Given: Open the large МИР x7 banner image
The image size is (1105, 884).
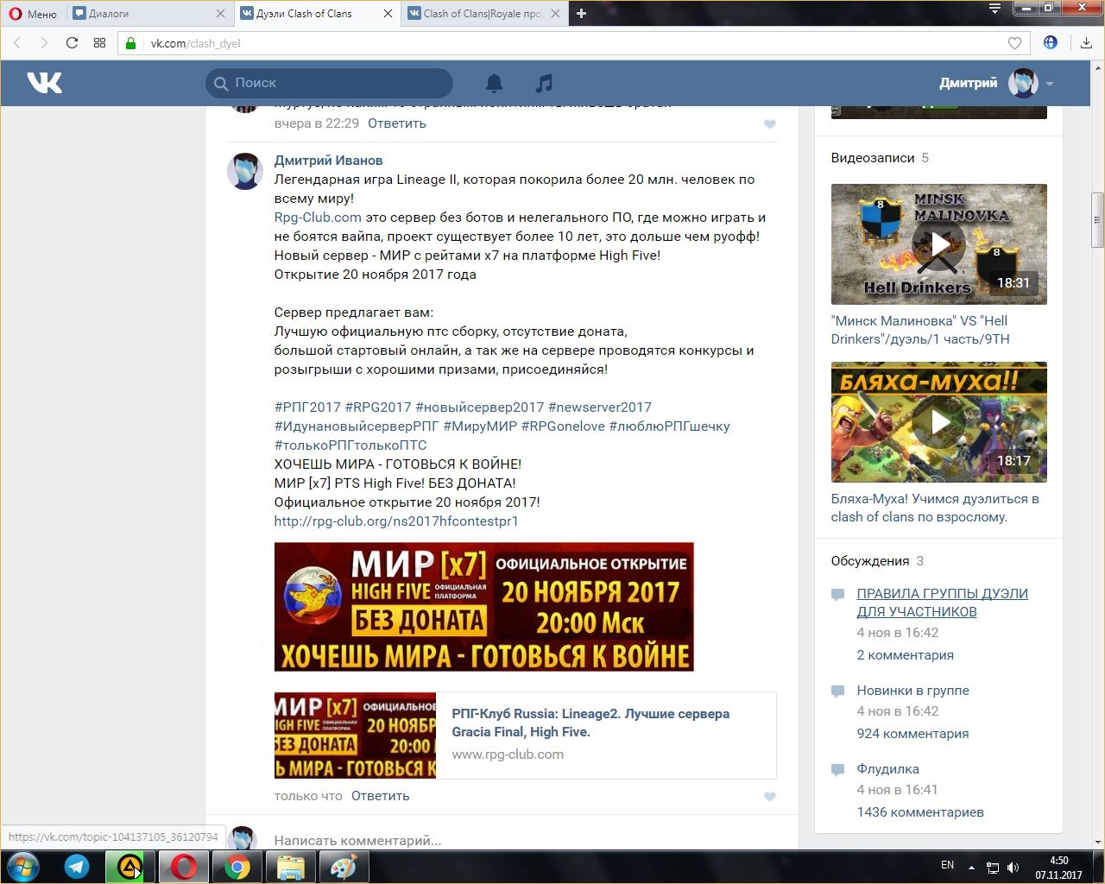Looking at the screenshot, I should (x=483, y=607).
